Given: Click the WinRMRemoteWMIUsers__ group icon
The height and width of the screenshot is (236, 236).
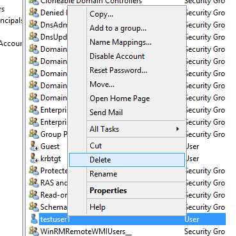Looking at the screenshot, I should [x=34, y=232].
